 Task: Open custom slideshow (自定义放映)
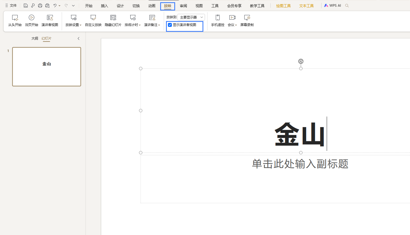[93, 21]
